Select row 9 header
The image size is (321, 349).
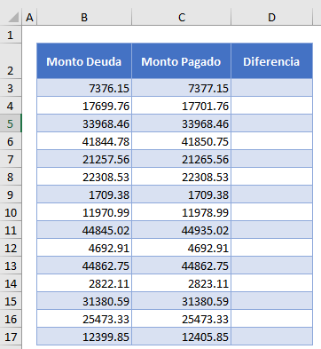(11, 194)
